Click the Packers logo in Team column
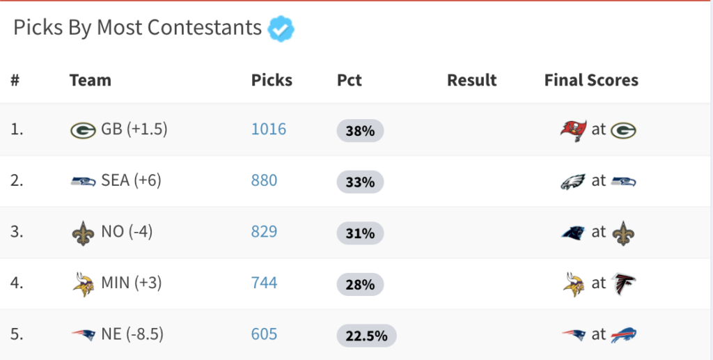Viewport: 713px width, 360px height. [x=84, y=130]
